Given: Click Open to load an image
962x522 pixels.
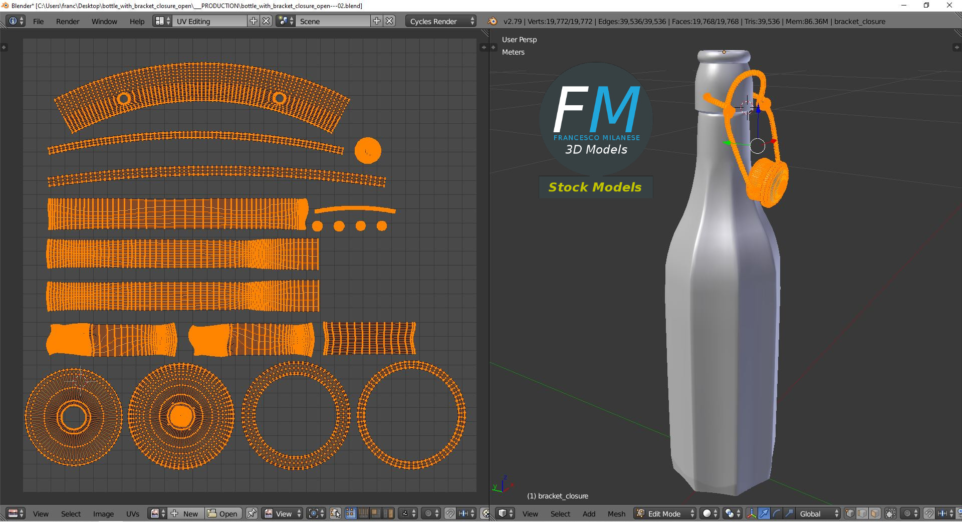Looking at the screenshot, I should (223, 513).
